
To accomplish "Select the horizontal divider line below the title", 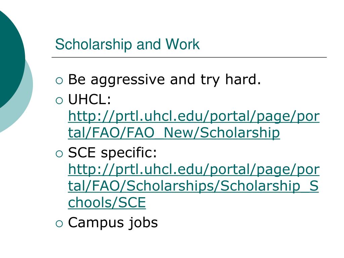I will tap(189, 57).
